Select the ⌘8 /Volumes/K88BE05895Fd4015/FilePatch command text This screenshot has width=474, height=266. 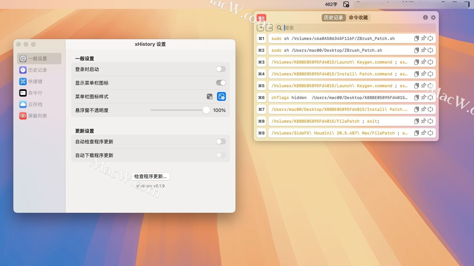coord(325,121)
